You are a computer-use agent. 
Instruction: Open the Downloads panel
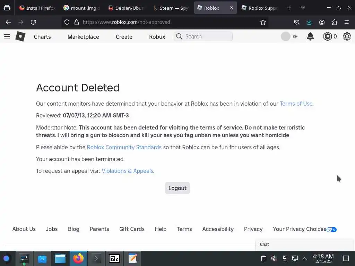309,22
